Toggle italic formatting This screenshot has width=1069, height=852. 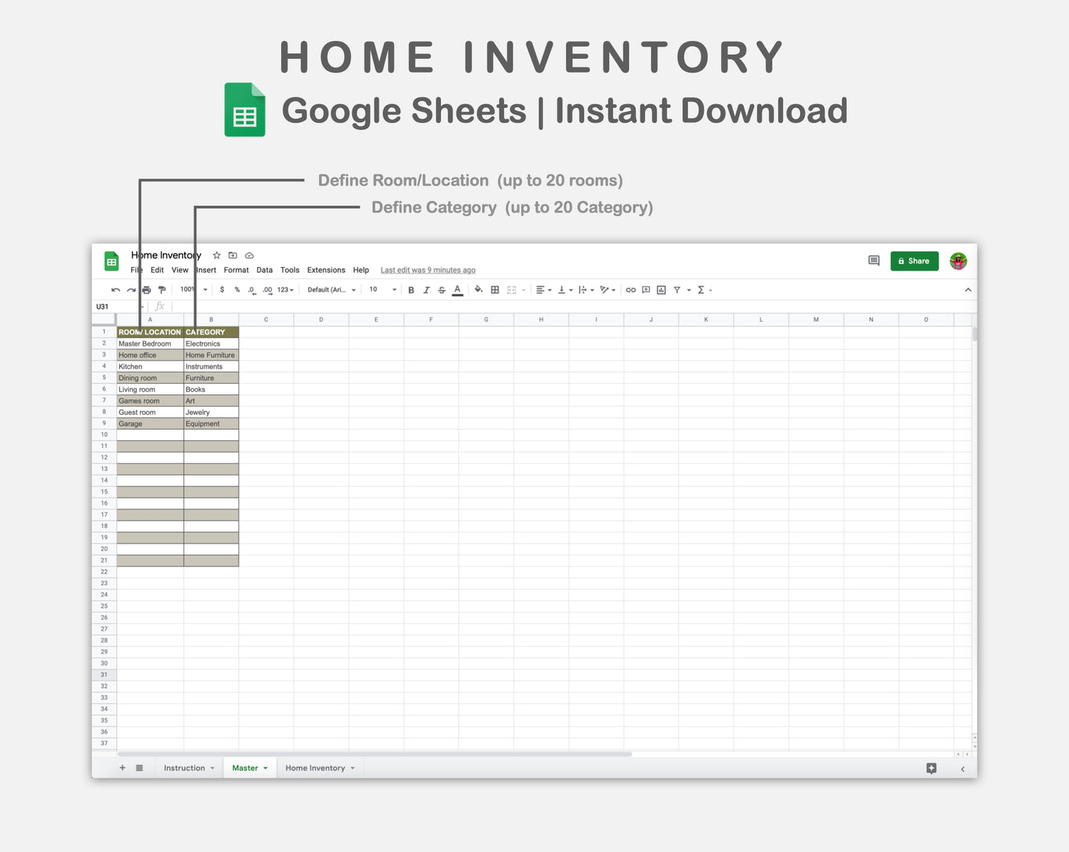click(426, 290)
